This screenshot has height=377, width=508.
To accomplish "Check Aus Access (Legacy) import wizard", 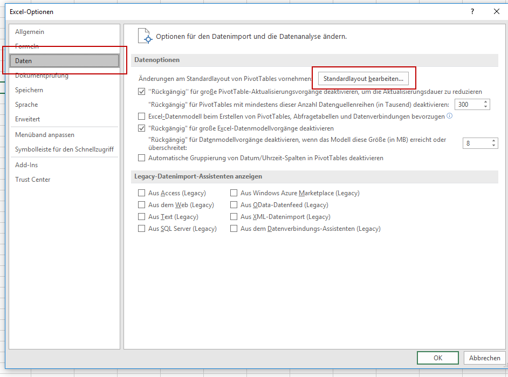I will (142, 193).
